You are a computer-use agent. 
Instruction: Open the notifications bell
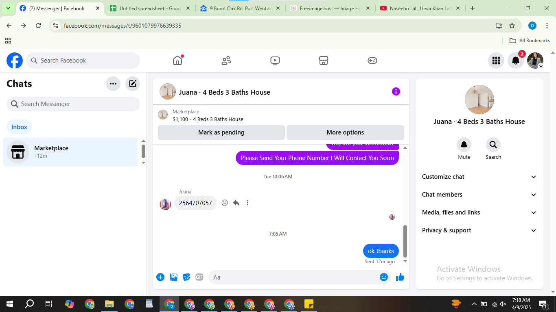pyautogui.click(x=516, y=61)
